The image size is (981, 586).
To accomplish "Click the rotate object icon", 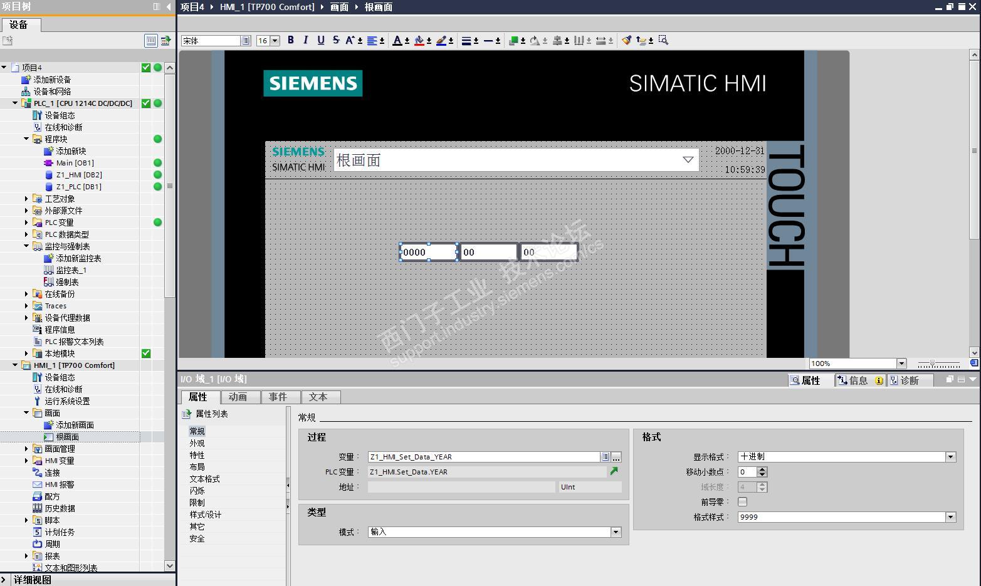I will [535, 41].
